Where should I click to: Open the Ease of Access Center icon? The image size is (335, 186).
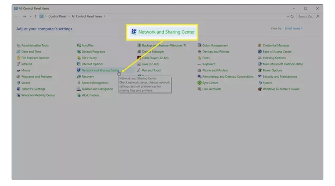tap(260, 51)
